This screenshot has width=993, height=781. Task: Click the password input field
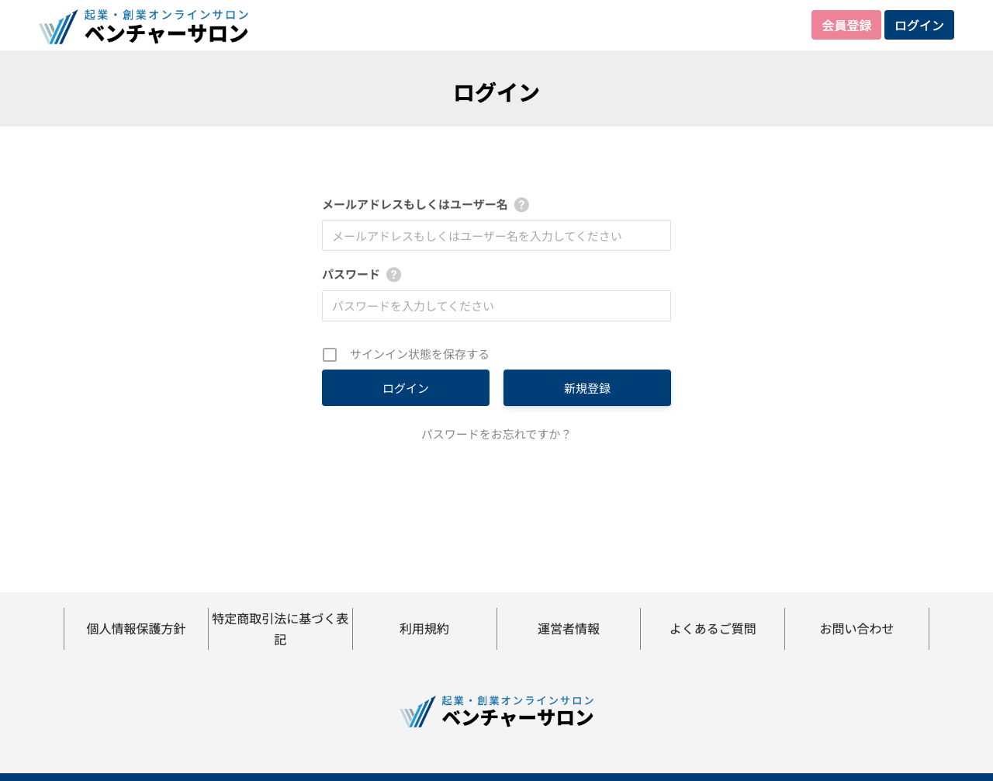tap(496, 306)
